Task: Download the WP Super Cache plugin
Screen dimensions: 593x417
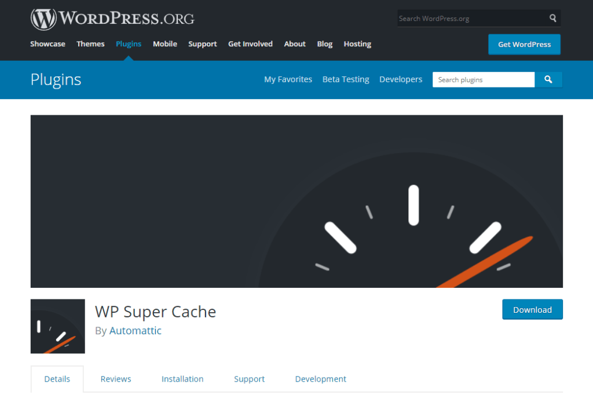Action: pyautogui.click(x=533, y=309)
